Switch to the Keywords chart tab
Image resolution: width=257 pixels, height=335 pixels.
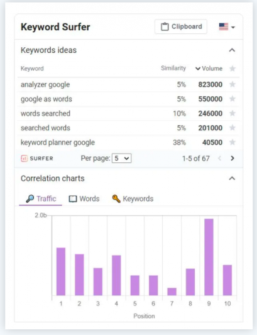133,199
